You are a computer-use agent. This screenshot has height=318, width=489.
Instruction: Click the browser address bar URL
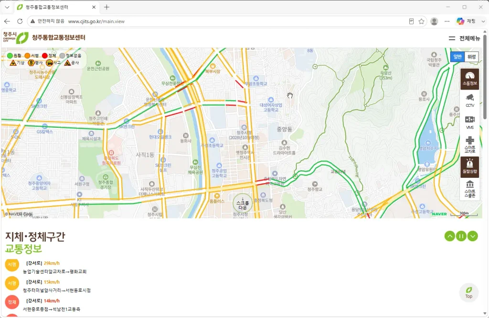pos(96,21)
